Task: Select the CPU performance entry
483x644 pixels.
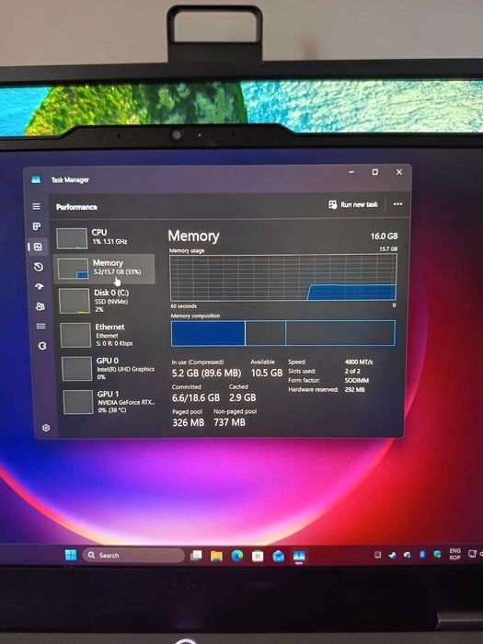Action: click(105, 237)
